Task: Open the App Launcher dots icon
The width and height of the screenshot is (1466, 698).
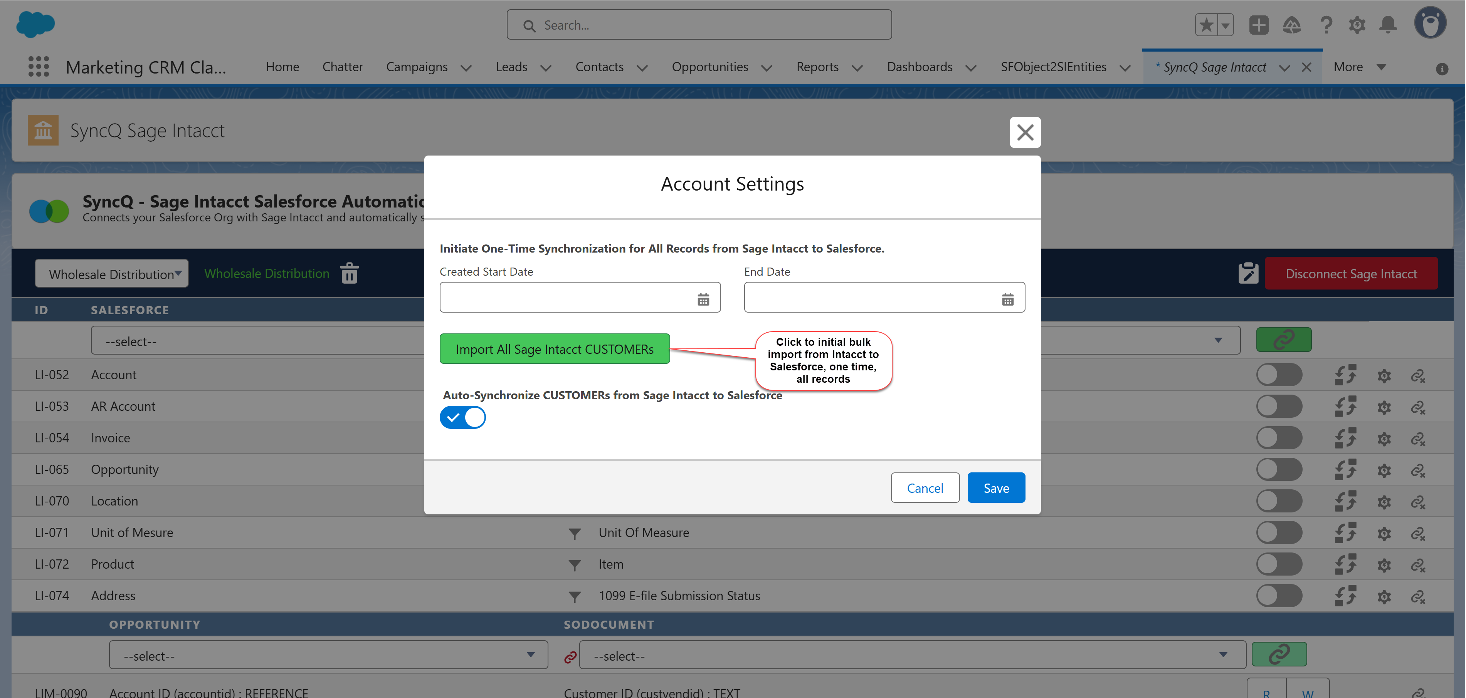Action: [38, 67]
